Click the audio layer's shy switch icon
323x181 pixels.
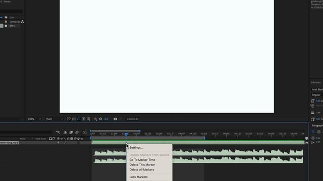coord(59,143)
